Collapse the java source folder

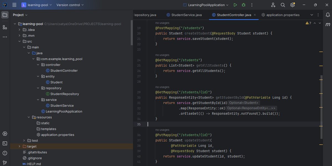[29, 53]
